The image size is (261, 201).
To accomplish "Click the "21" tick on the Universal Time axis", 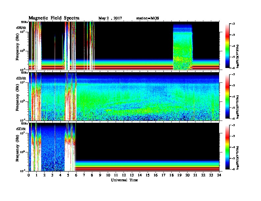I will tap(195, 175).
